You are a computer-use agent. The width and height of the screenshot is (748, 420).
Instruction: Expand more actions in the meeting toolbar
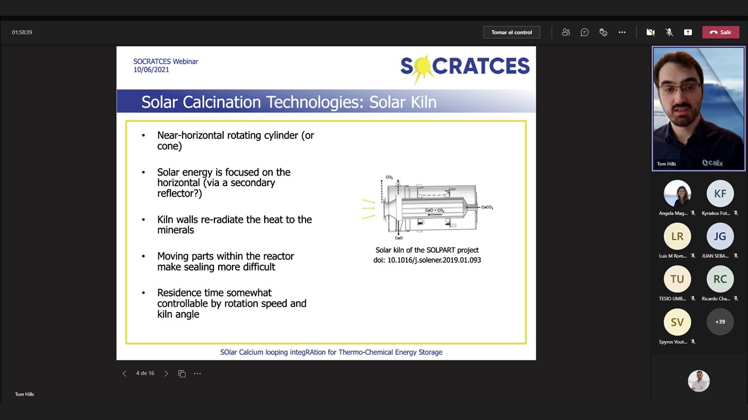622,32
